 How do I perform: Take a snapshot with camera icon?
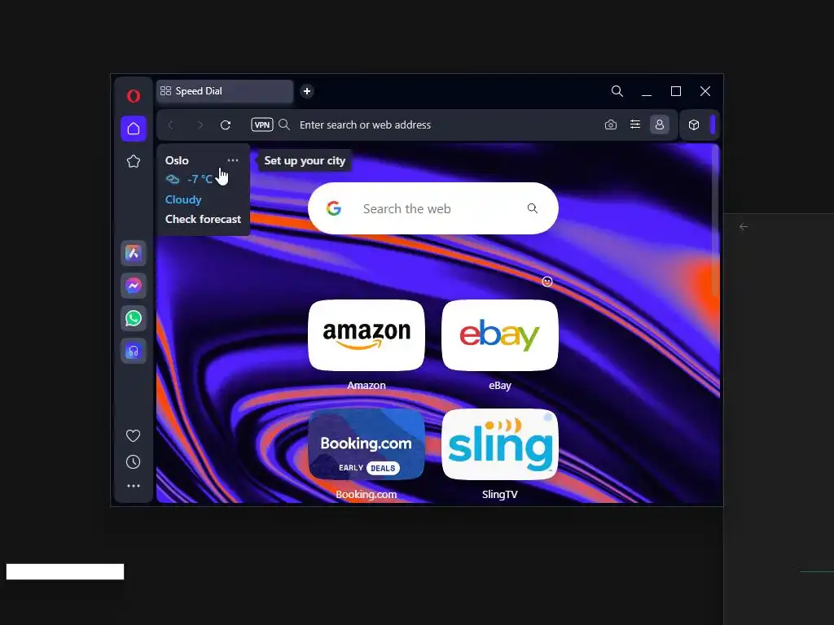pos(611,125)
